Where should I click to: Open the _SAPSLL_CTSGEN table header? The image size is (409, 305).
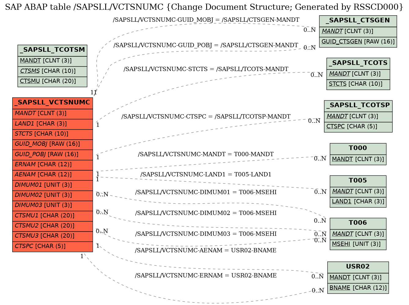coord(358,21)
